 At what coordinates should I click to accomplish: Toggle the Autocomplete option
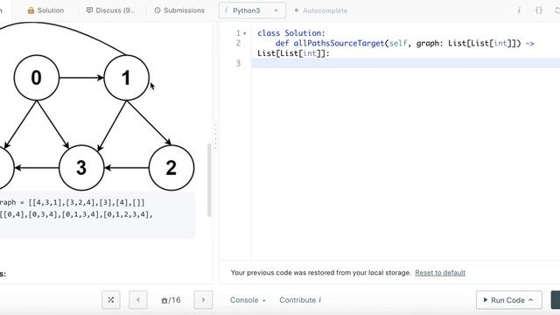[321, 10]
